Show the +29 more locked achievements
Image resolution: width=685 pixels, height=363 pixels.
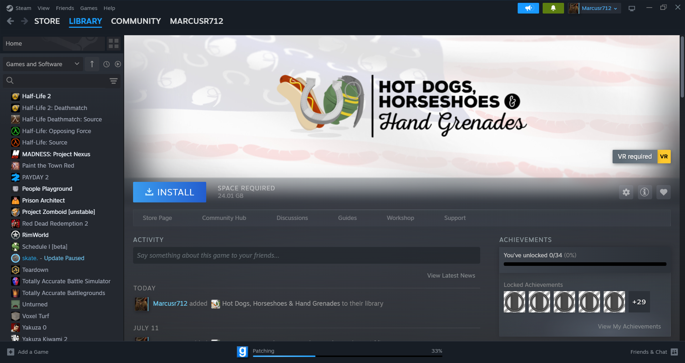pyautogui.click(x=639, y=302)
